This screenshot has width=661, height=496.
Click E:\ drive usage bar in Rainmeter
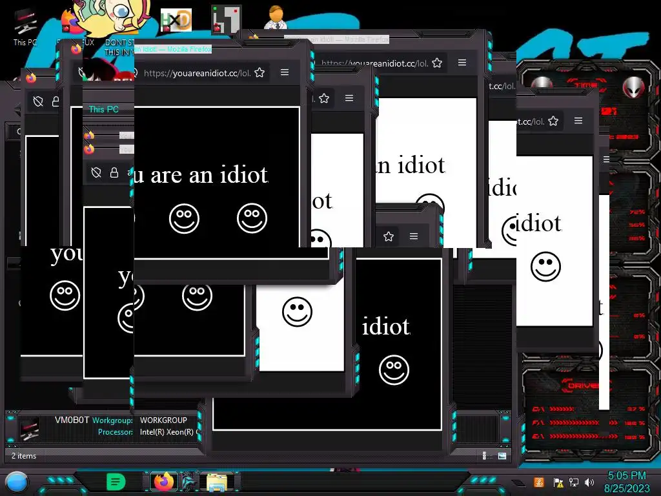click(x=583, y=437)
